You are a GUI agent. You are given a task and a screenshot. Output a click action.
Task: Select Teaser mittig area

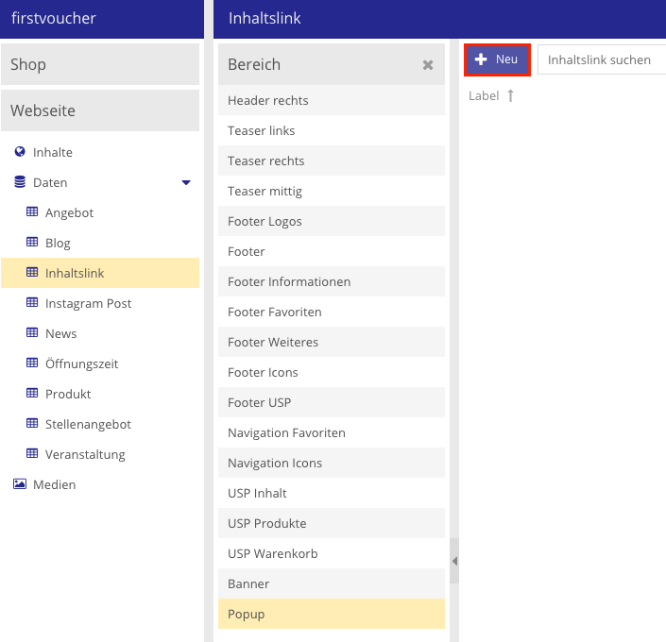tap(332, 191)
